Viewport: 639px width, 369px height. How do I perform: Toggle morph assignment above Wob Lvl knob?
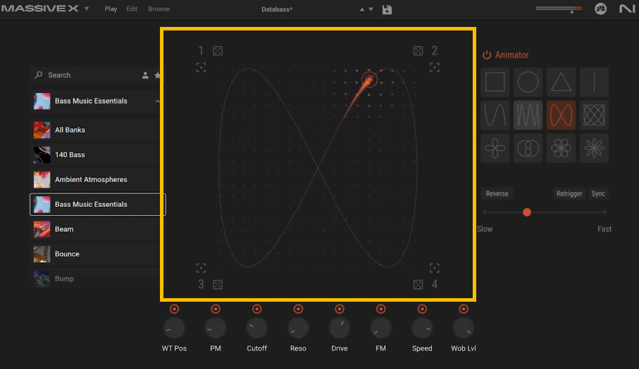(464, 309)
